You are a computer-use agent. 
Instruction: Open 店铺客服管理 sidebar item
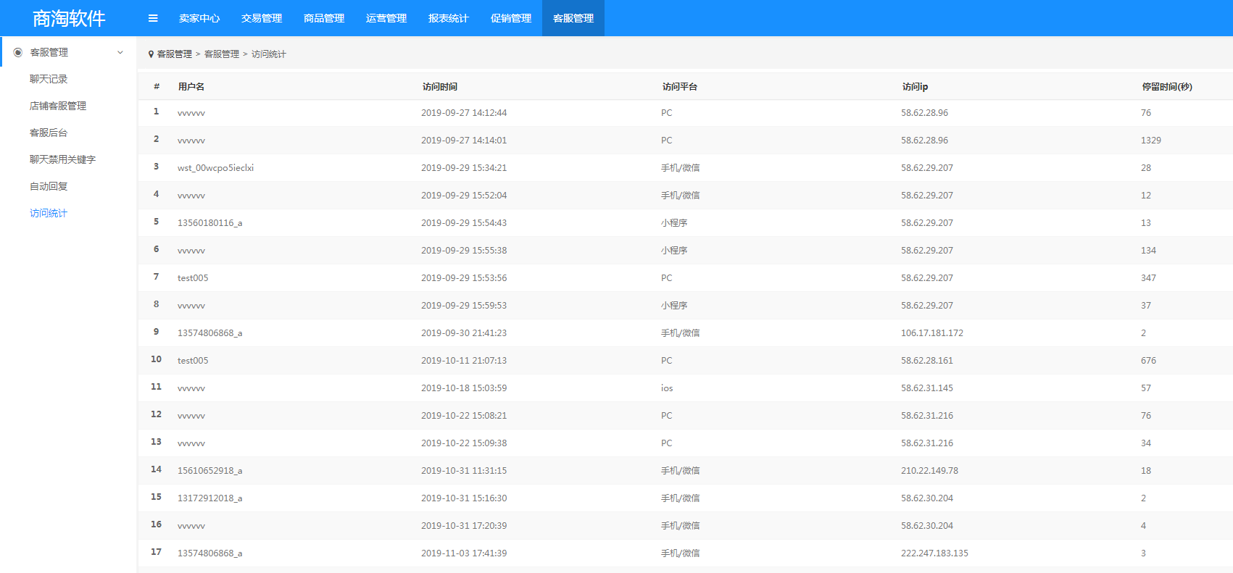click(58, 106)
